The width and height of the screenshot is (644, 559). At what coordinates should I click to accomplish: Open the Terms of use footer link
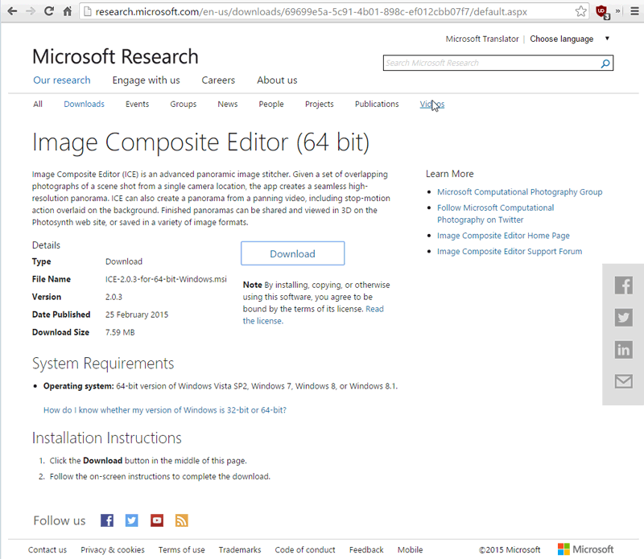tap(182, 549)
